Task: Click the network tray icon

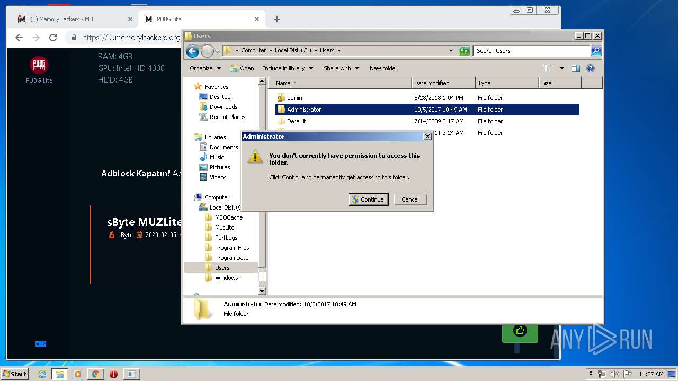Action: [602, 374]
